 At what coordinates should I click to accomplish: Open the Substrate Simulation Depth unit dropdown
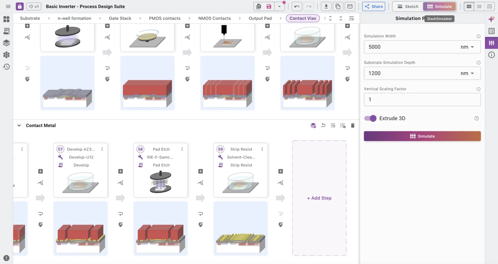click(467, 73)
